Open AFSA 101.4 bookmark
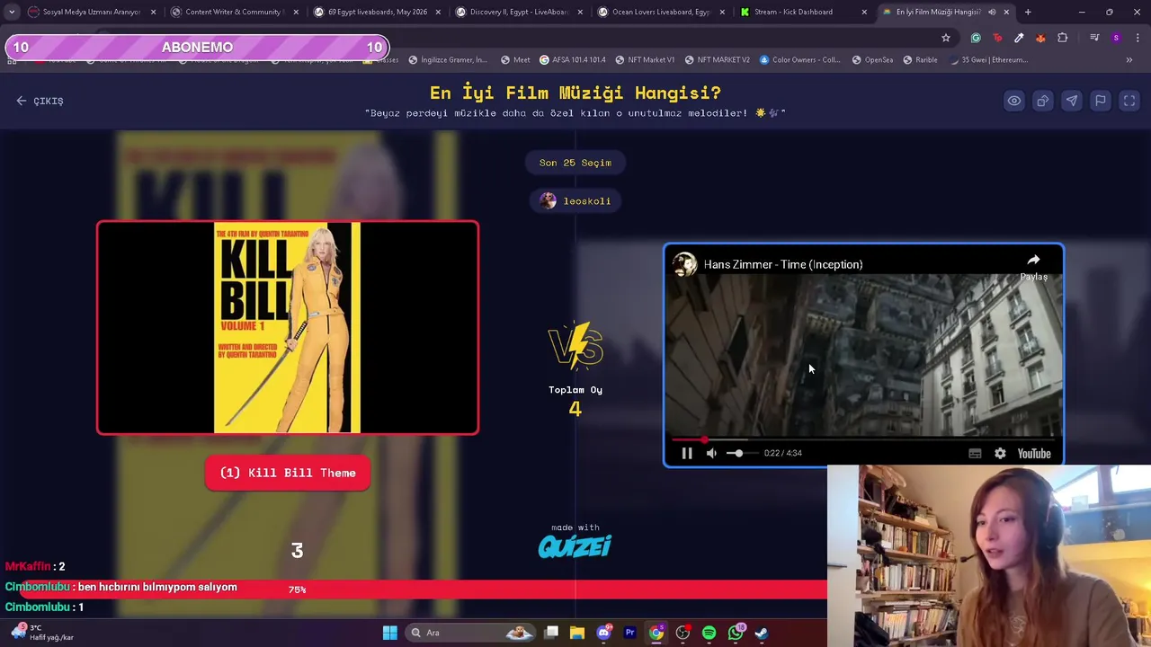The width and height of the screenshot is (1151, 647). pos(572,60)
